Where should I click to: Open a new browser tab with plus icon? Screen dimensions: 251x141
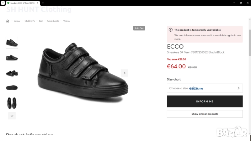click(43, 3)
